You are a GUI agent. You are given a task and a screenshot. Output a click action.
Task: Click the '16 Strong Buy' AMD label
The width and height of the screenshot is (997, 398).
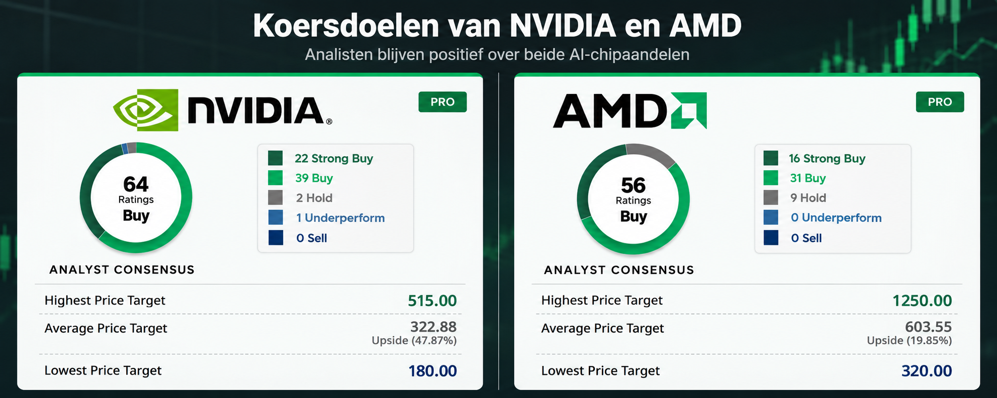pos(827,159)
